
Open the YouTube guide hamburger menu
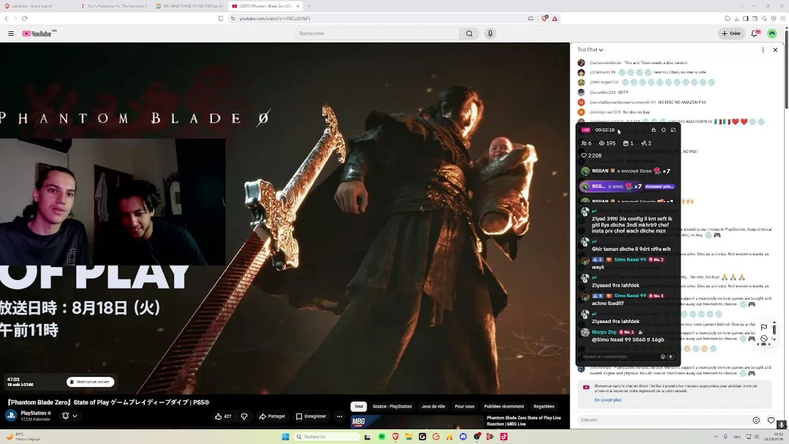pos(11,33)
